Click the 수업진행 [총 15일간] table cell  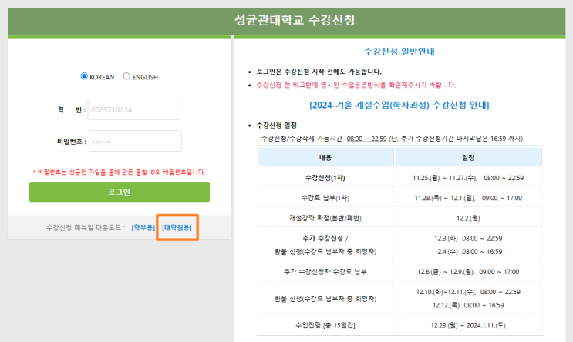(x=325, y=325)
